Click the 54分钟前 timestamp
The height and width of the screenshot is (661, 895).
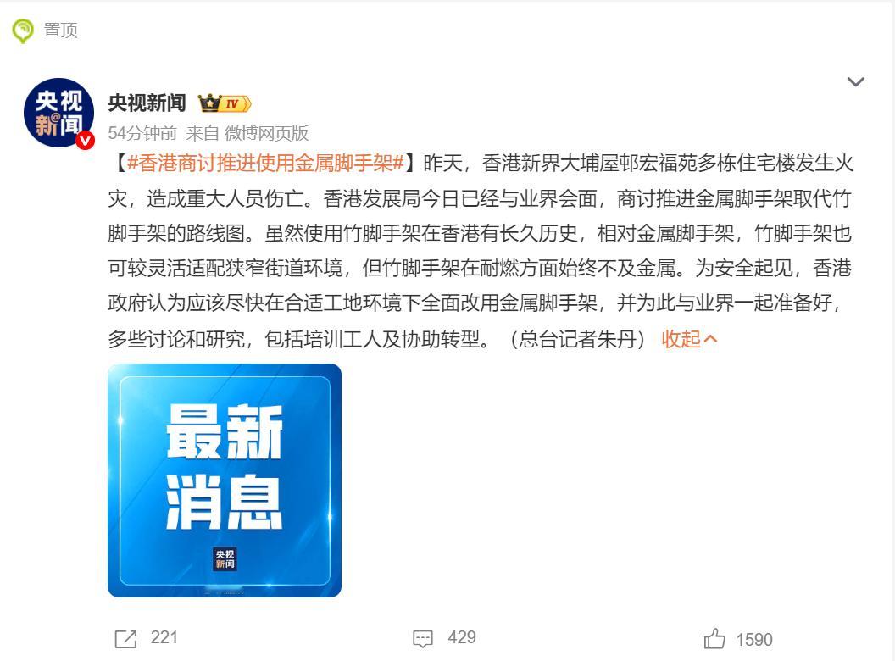(x=142, y=133)
